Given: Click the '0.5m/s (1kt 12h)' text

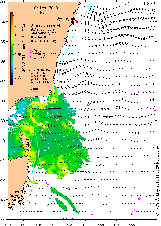Looking at the screenshot, I should (43, 41).
